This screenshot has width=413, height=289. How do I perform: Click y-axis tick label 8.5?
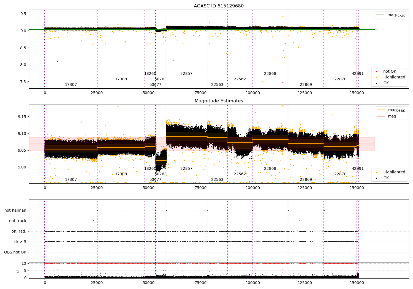pyautogui.click(x=23, y=48)
